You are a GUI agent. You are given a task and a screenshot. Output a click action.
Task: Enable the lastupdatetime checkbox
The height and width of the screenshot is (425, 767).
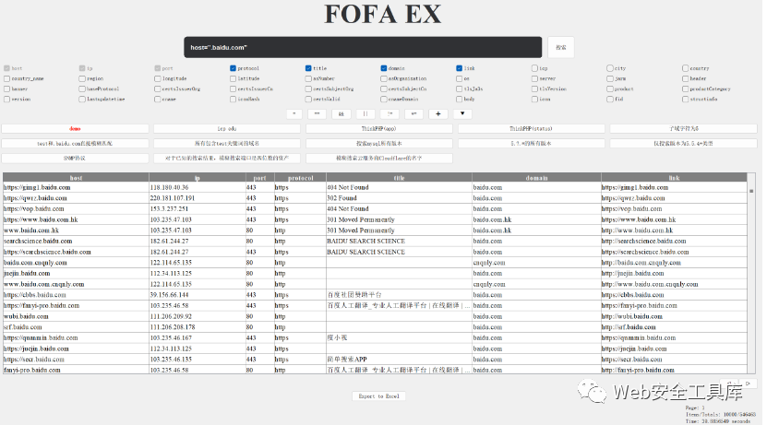point(82,100)
